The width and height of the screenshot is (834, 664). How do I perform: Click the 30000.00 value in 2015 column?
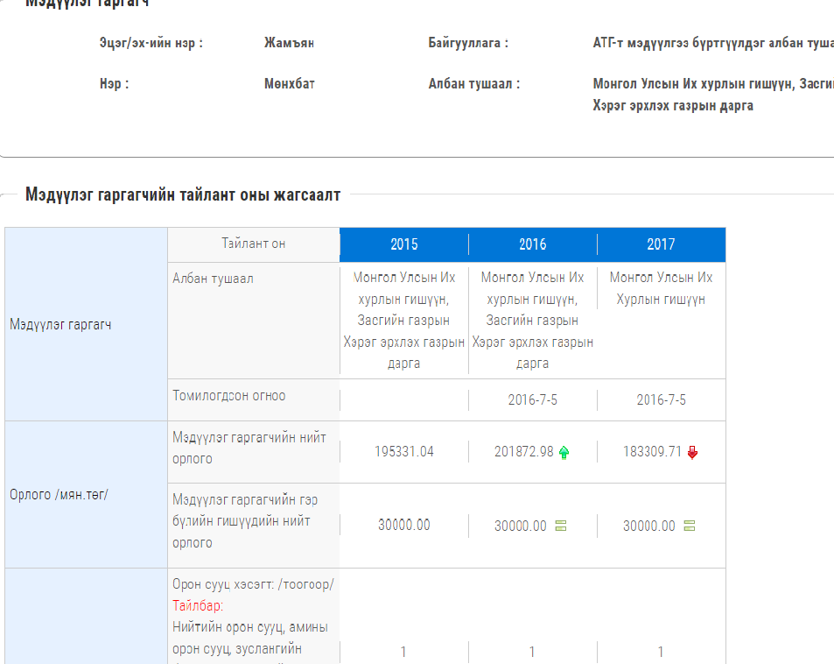click(404, 526)
